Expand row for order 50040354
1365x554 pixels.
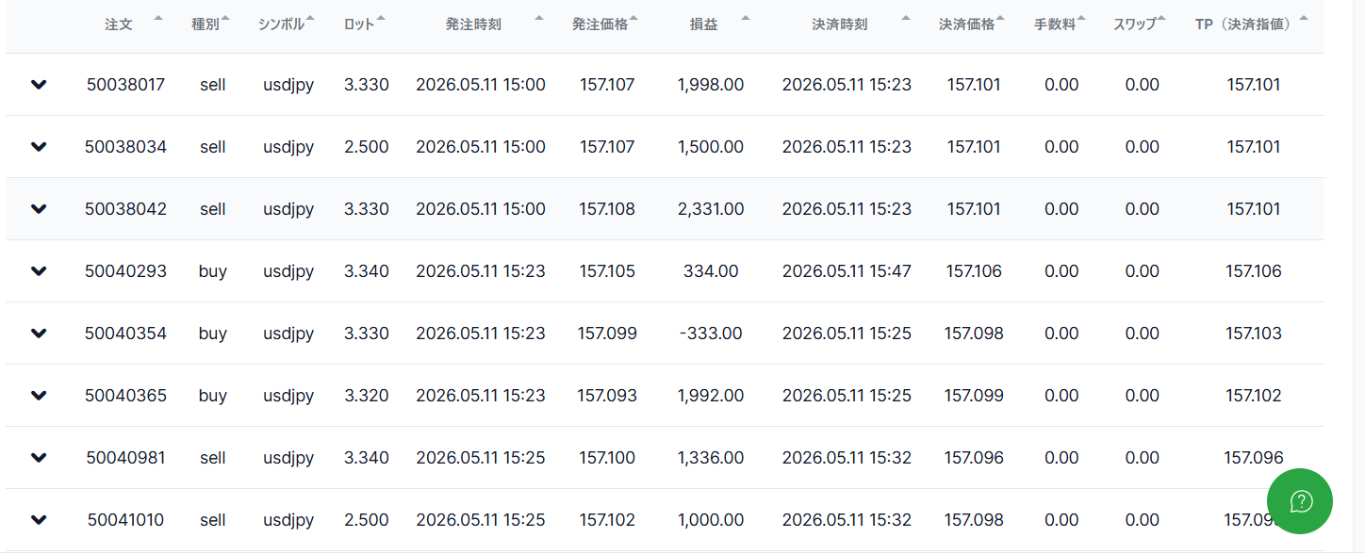point(39,334)
